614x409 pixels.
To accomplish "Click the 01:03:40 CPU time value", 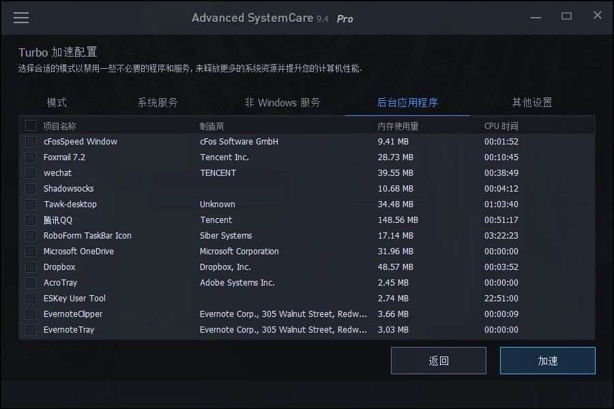I will coord(501,204).
